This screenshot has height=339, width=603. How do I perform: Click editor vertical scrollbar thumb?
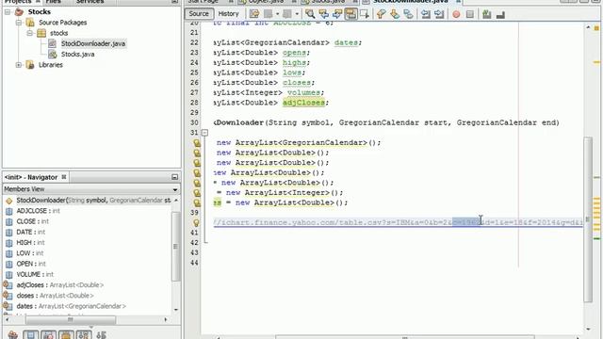(x=588, y=219)
